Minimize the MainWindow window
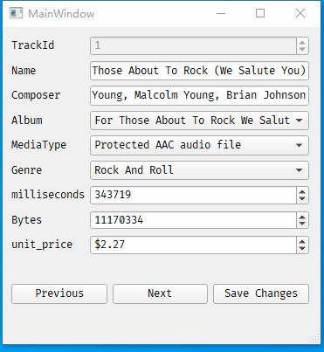 pos(221,13)
